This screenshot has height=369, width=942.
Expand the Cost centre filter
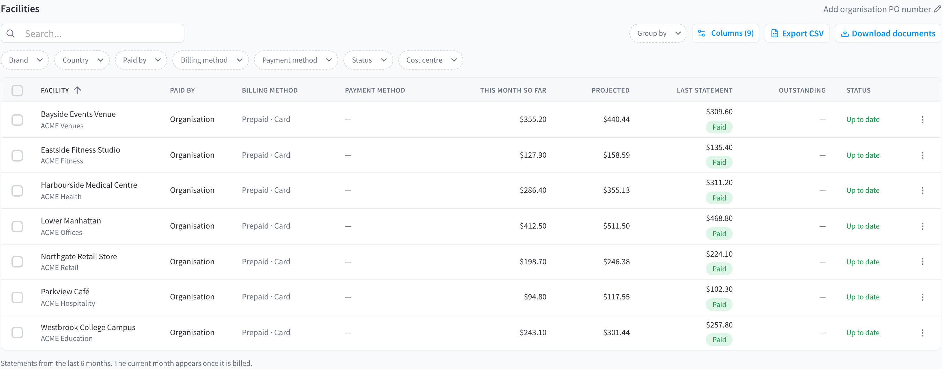tap(431, 60)
